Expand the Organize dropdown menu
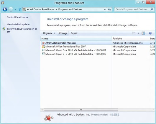This screenshot has height=124, width=156. [49, 33]
